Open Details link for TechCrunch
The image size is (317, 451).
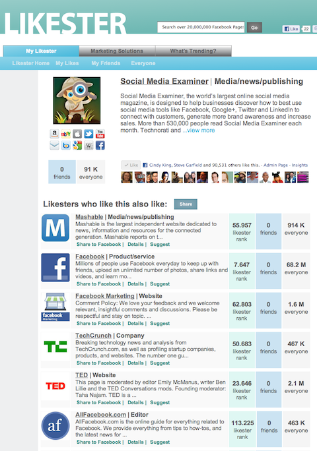[x=135, y=363]
